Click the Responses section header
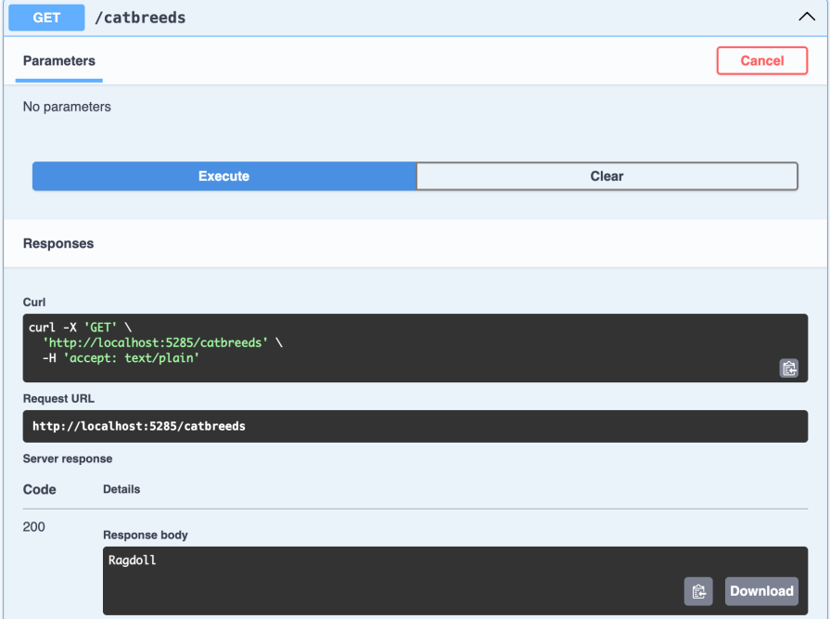The width and height of the screenshot is (830, 619). (58, 244)
